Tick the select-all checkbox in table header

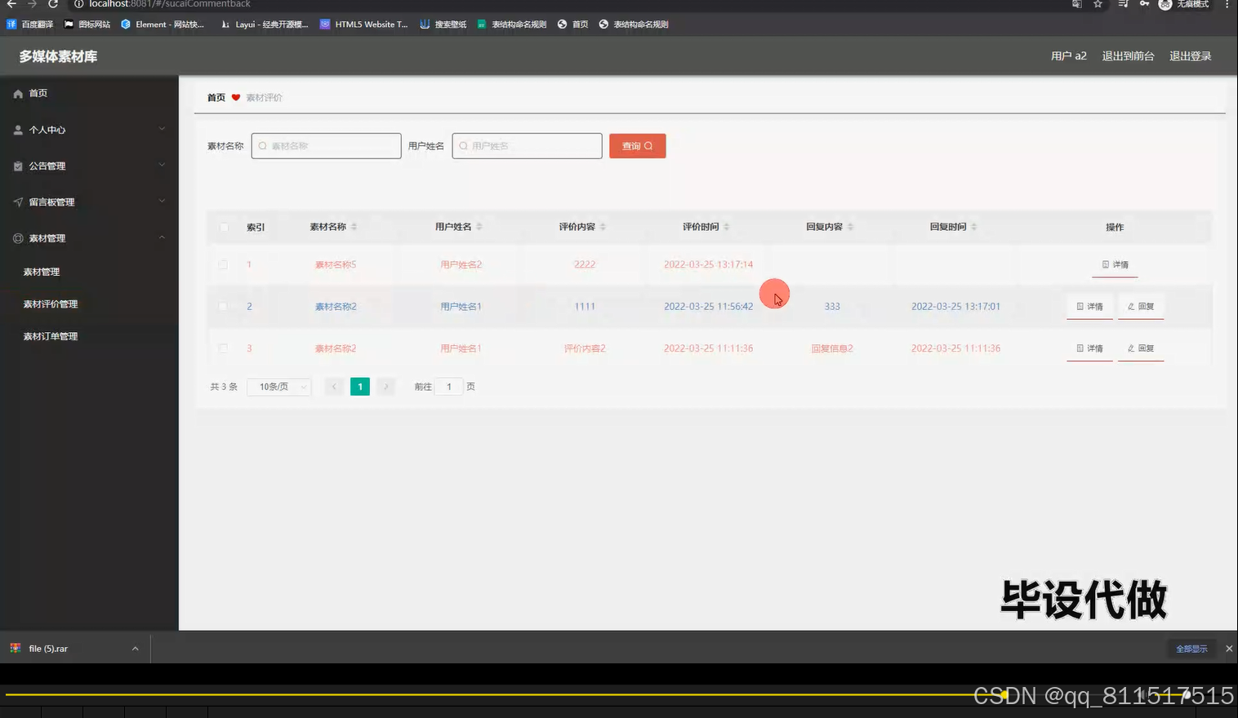224,227
